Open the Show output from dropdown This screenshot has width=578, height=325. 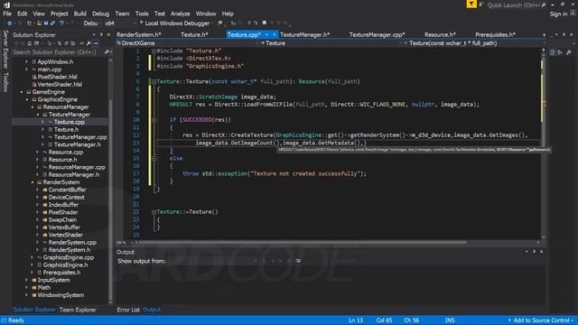pyautogui.click(x=212, y=261)
